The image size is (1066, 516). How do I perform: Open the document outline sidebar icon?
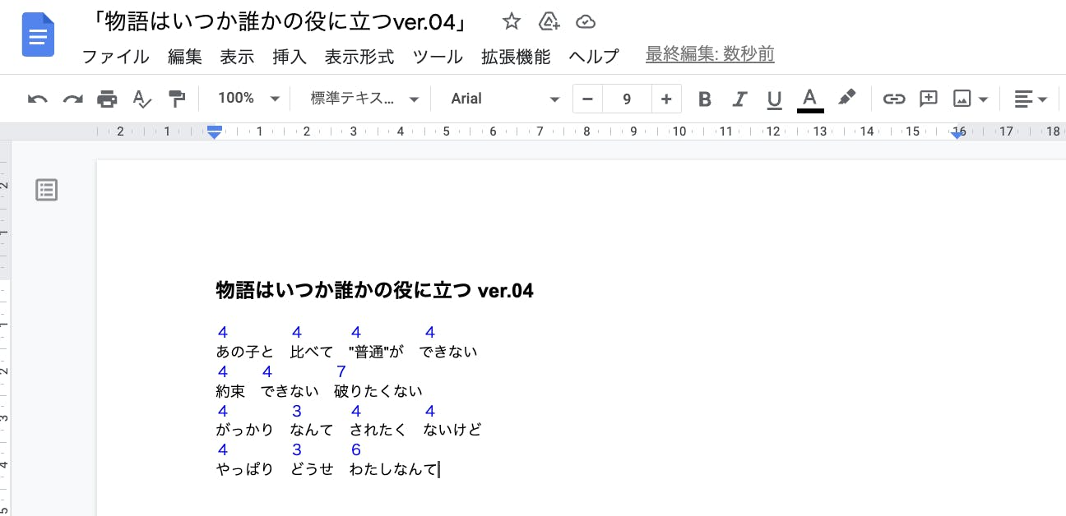(47, 190)
